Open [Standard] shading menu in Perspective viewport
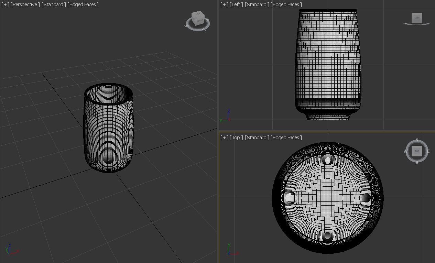 (54, 4)
